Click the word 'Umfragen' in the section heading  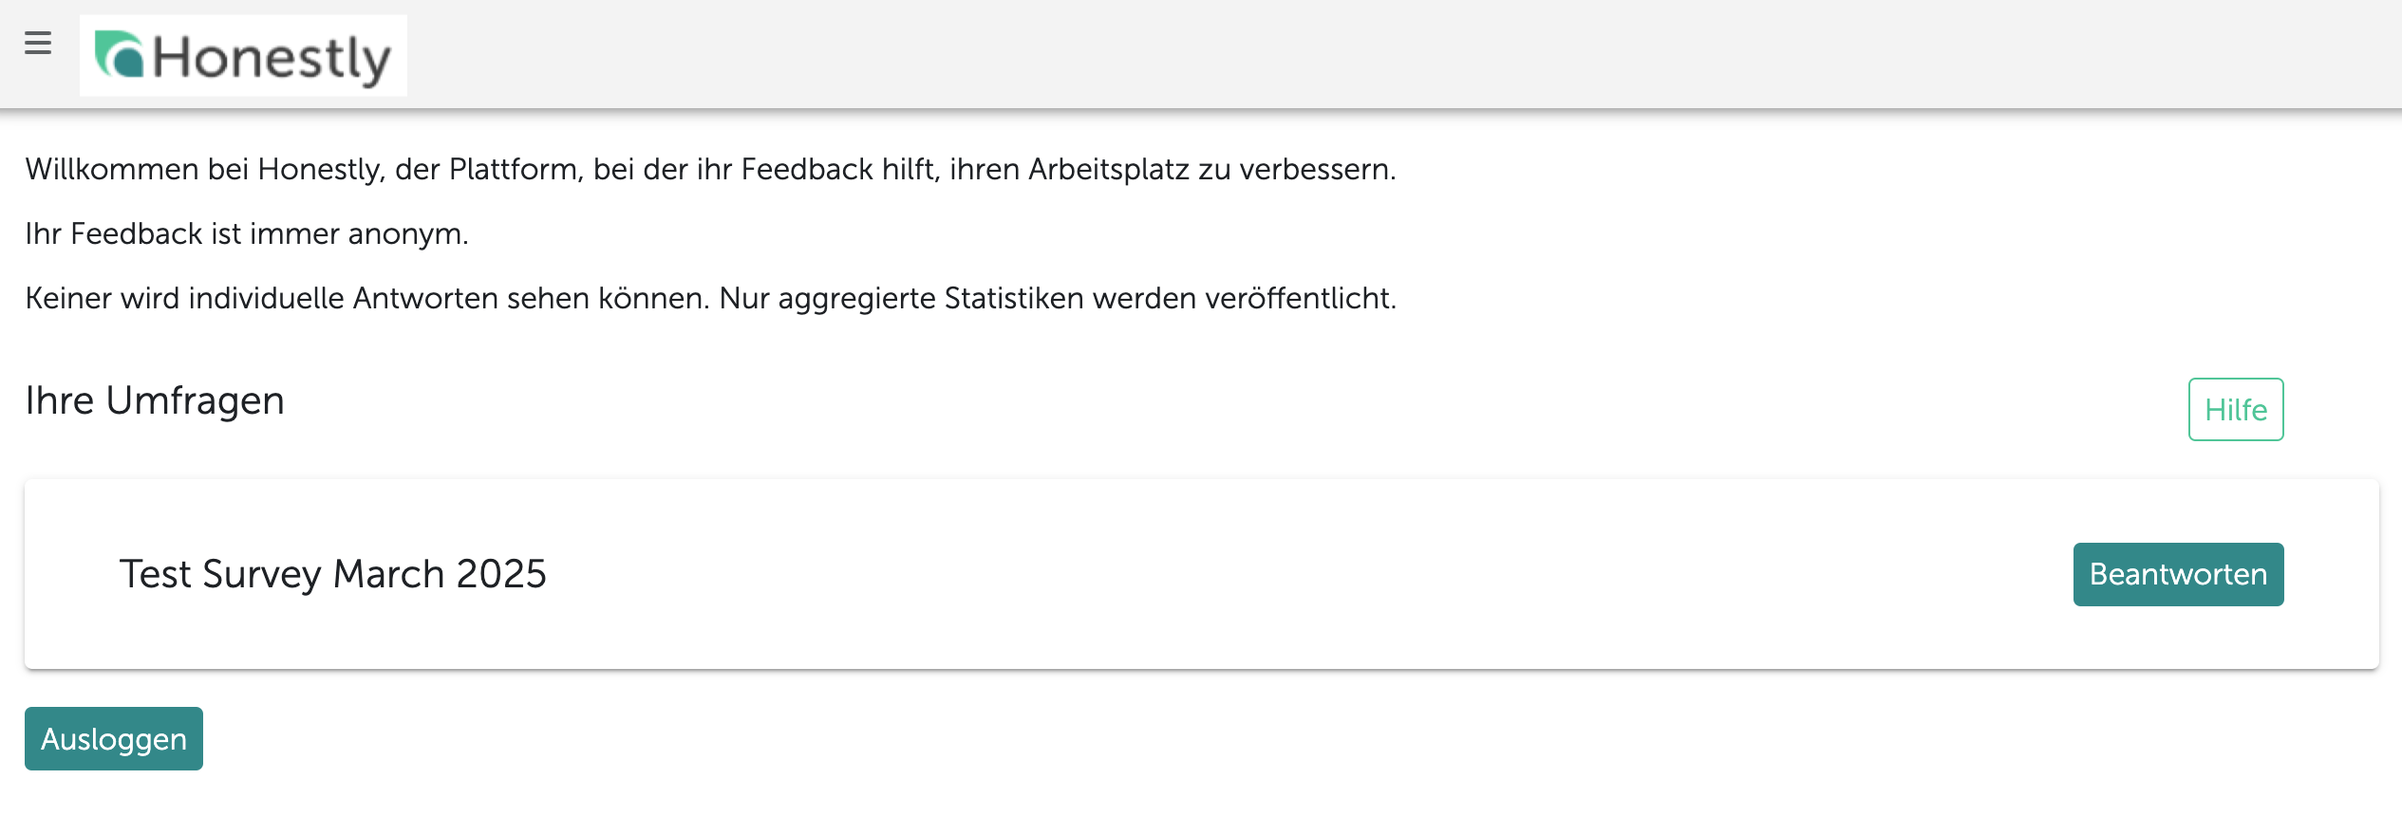coord(195,400)
